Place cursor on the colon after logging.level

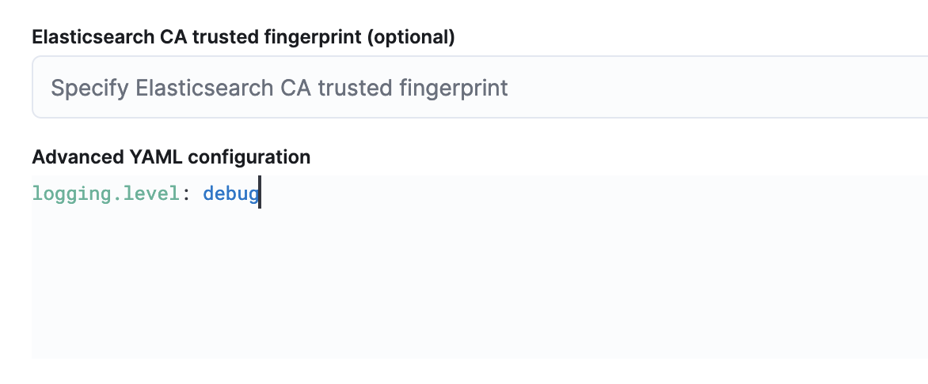coord(186,194)
